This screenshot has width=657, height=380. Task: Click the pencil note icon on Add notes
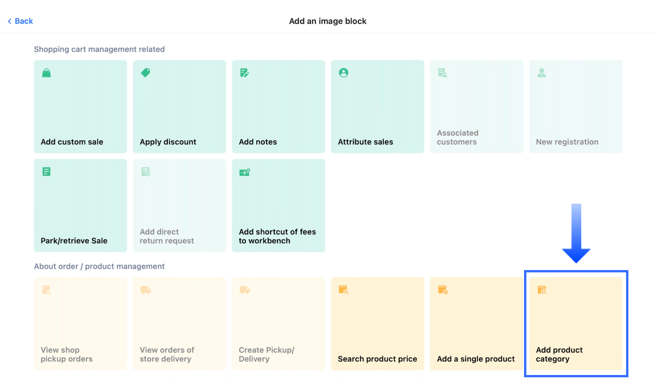point(244,73)
